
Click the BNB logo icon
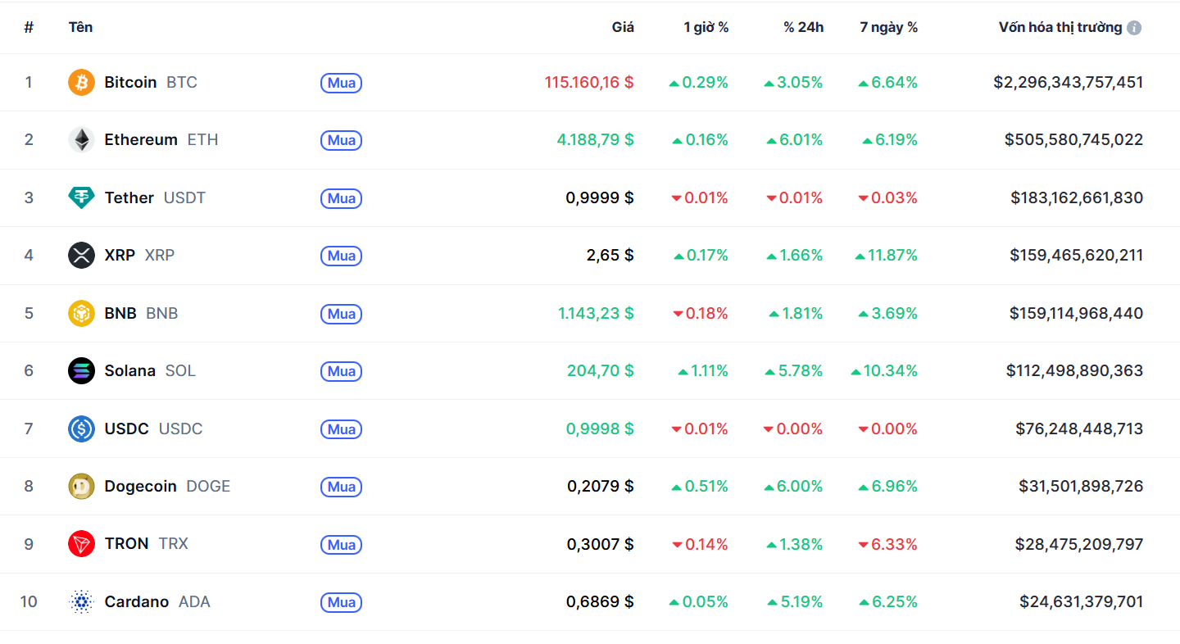81,313
